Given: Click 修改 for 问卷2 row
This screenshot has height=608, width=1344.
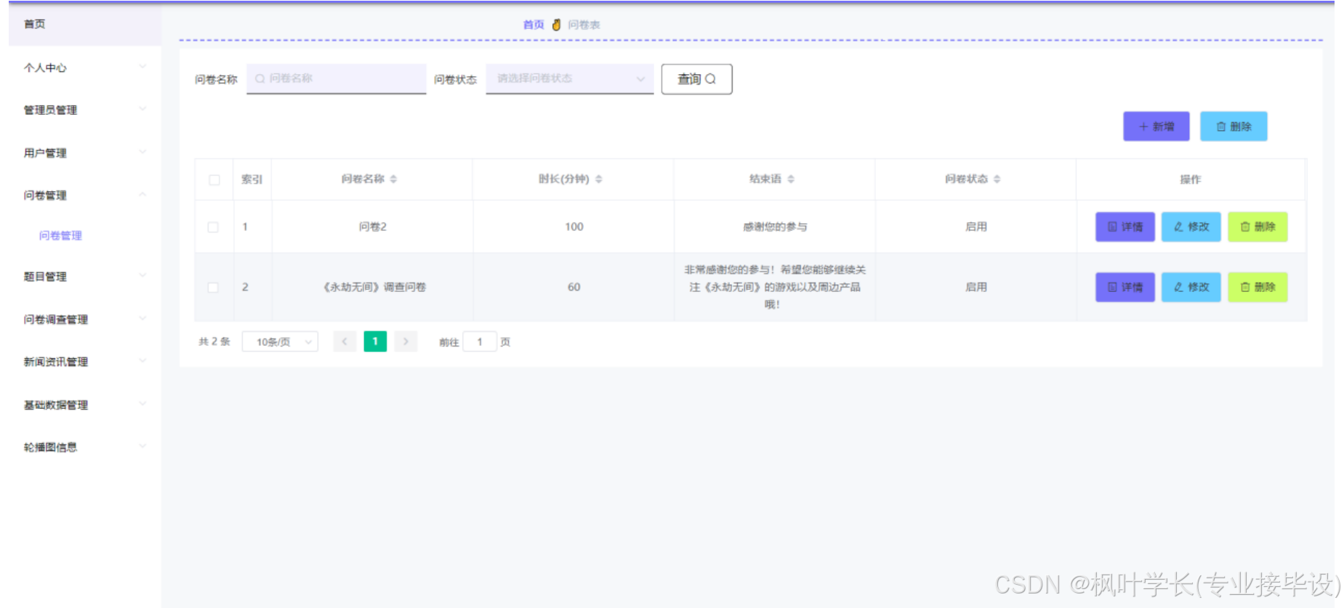Looking at the screenshot, I should pyautogui.click(x=1191, y=227).
